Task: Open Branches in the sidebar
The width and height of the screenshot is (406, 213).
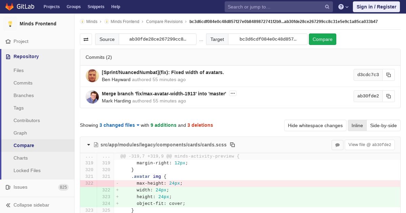Action: (24, 95)
